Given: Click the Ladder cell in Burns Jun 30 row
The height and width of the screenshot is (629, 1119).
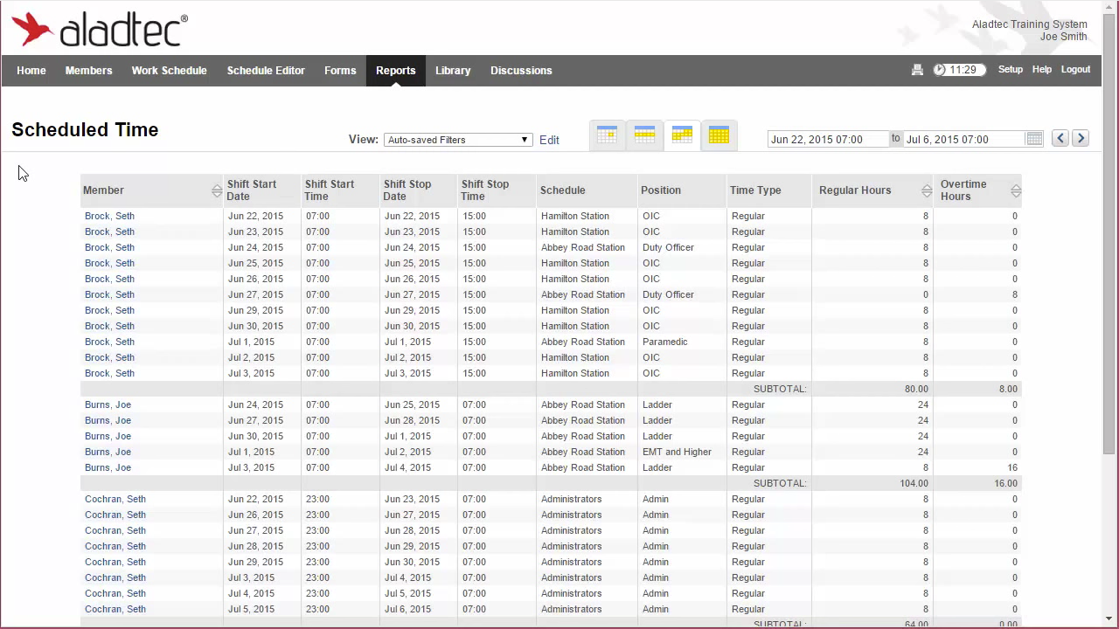Looking at the screenshot, I should [657, 436].
